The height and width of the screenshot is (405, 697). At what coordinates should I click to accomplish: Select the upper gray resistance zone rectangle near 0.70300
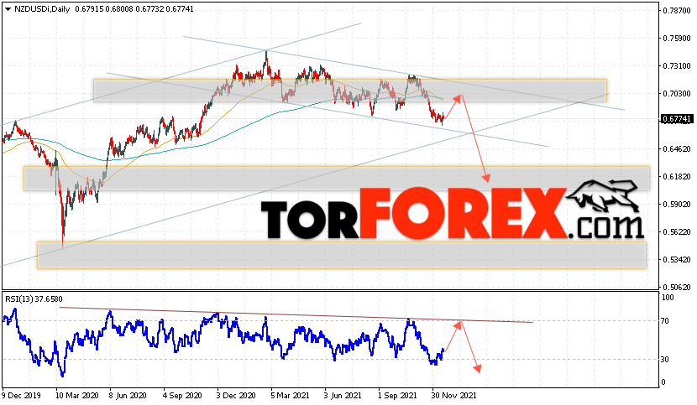click(x=350, y=91)
